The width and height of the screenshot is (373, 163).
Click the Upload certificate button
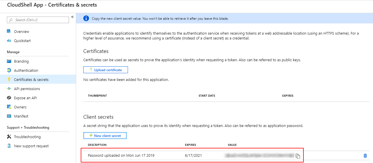(x=105, y=70)
